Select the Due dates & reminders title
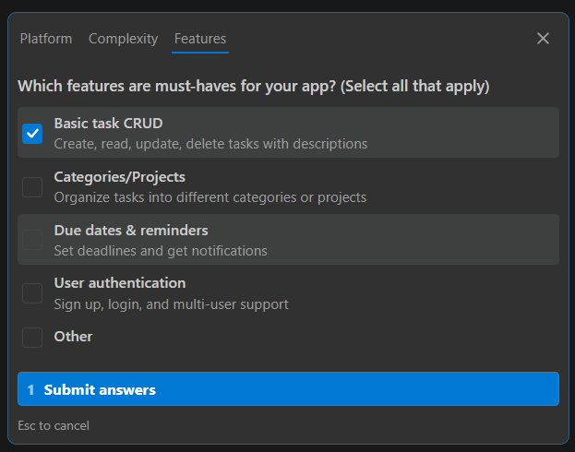Screen dimensions: 575x452 pos(130,230)
